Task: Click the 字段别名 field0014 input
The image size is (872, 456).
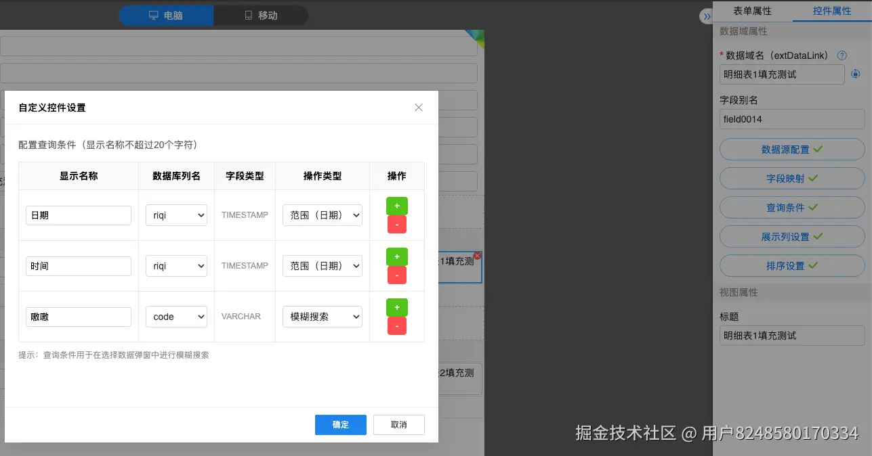Action: coord(792,119)
